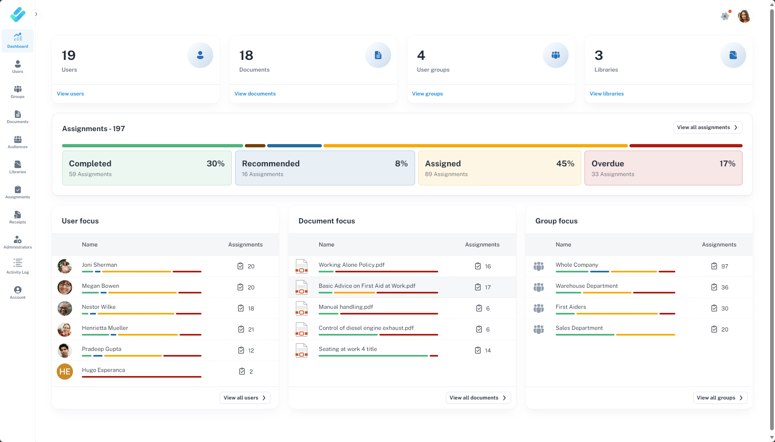This screenshot has height=442, width=775.
Task: Open the Receipts sidebar icon
Action: (17, 217)
